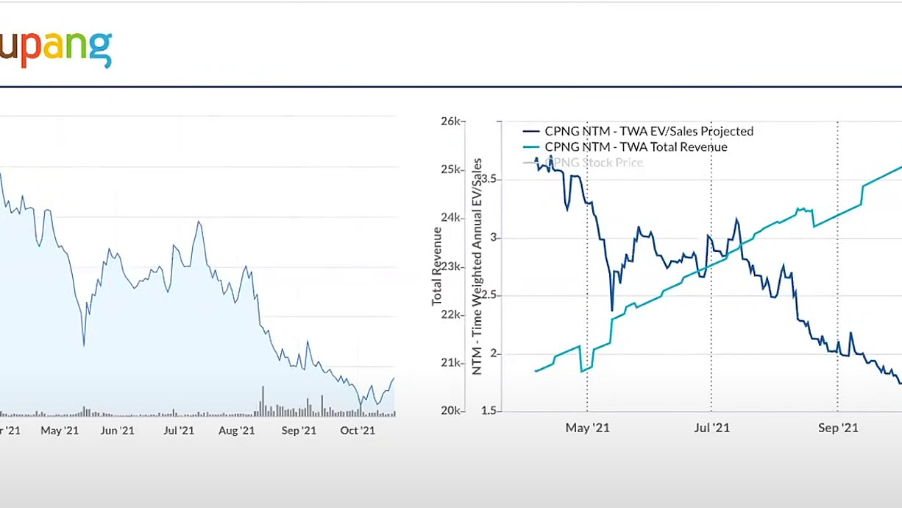Select the Aug '21 axis label
This screenshot has height=508, width=902.
pos(237,431)
